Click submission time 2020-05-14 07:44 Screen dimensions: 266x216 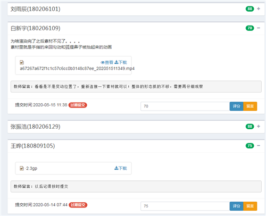(x=41, y=205)
